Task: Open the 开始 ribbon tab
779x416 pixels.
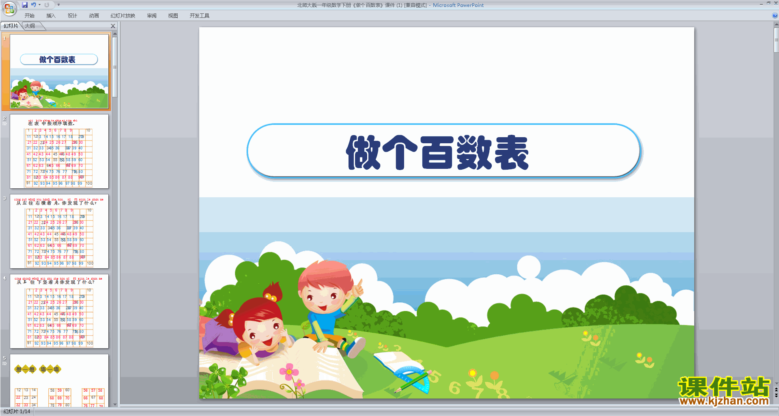Action: pyautogui.click(x=30, y=16)
